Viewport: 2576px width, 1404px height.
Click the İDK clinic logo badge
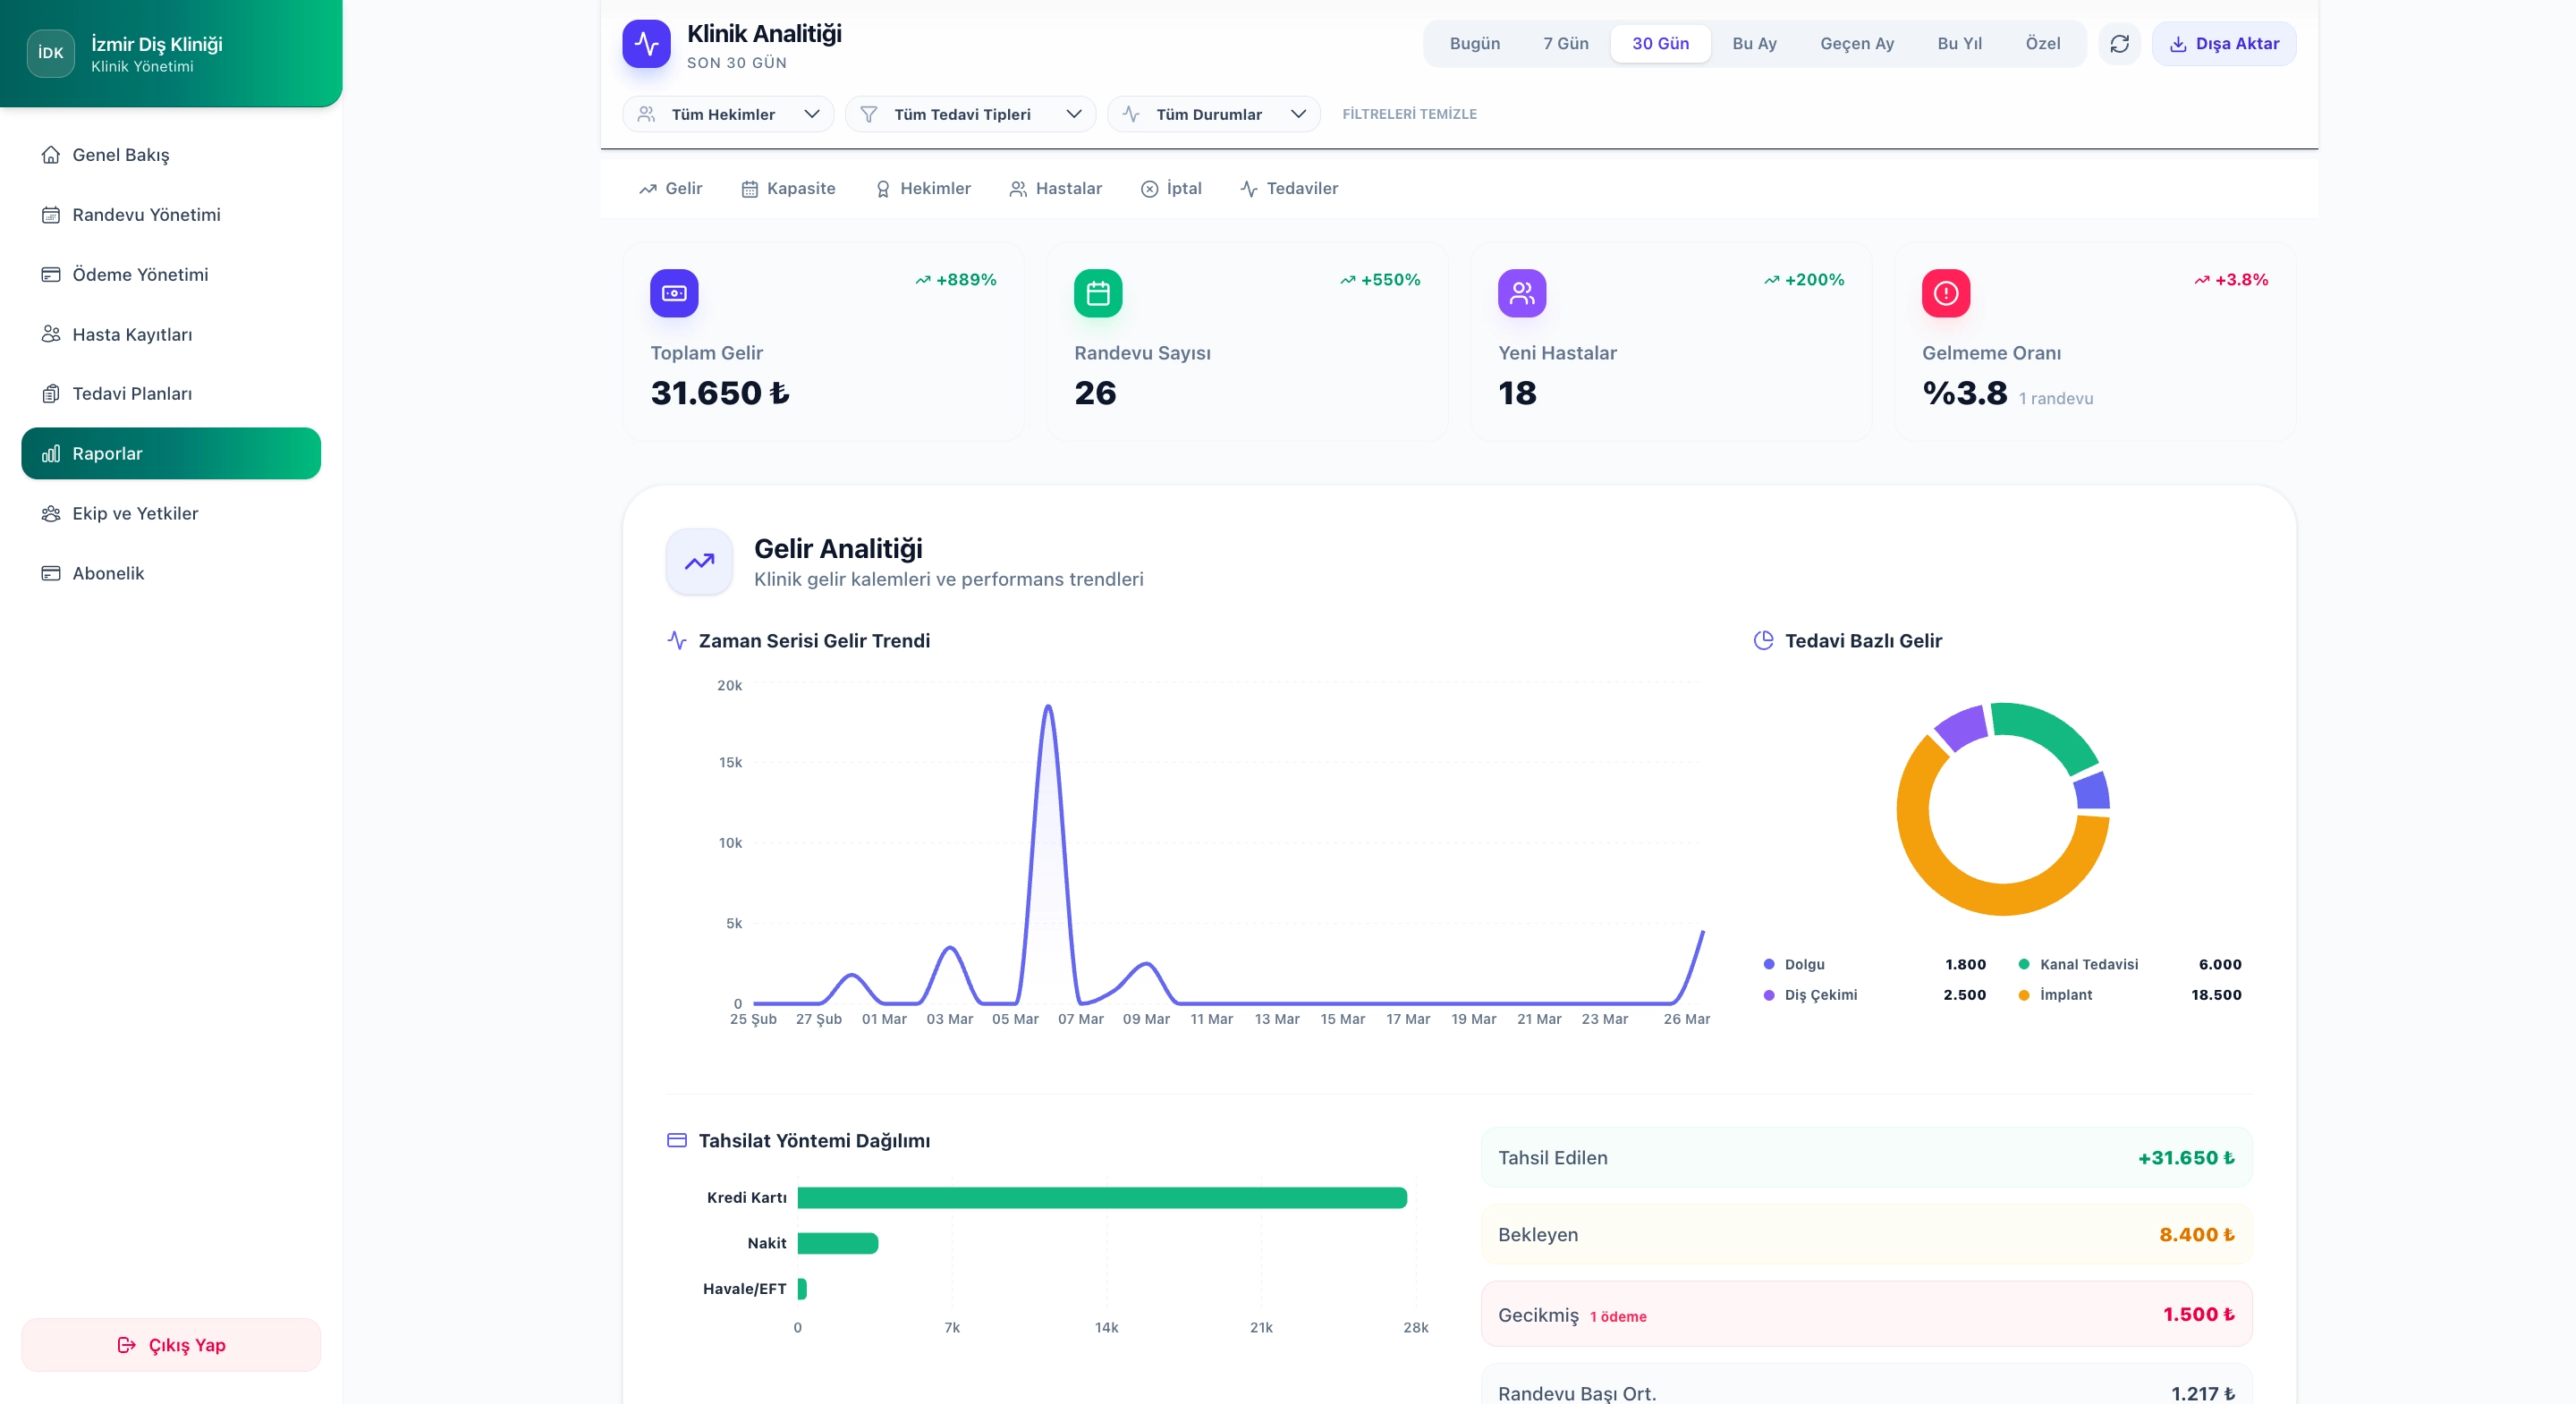pyautogui.click(x=50, y=53)
